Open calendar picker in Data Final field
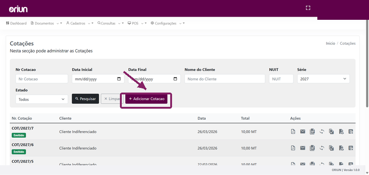Viewport: 369px width, 175px height. [175, 79]
